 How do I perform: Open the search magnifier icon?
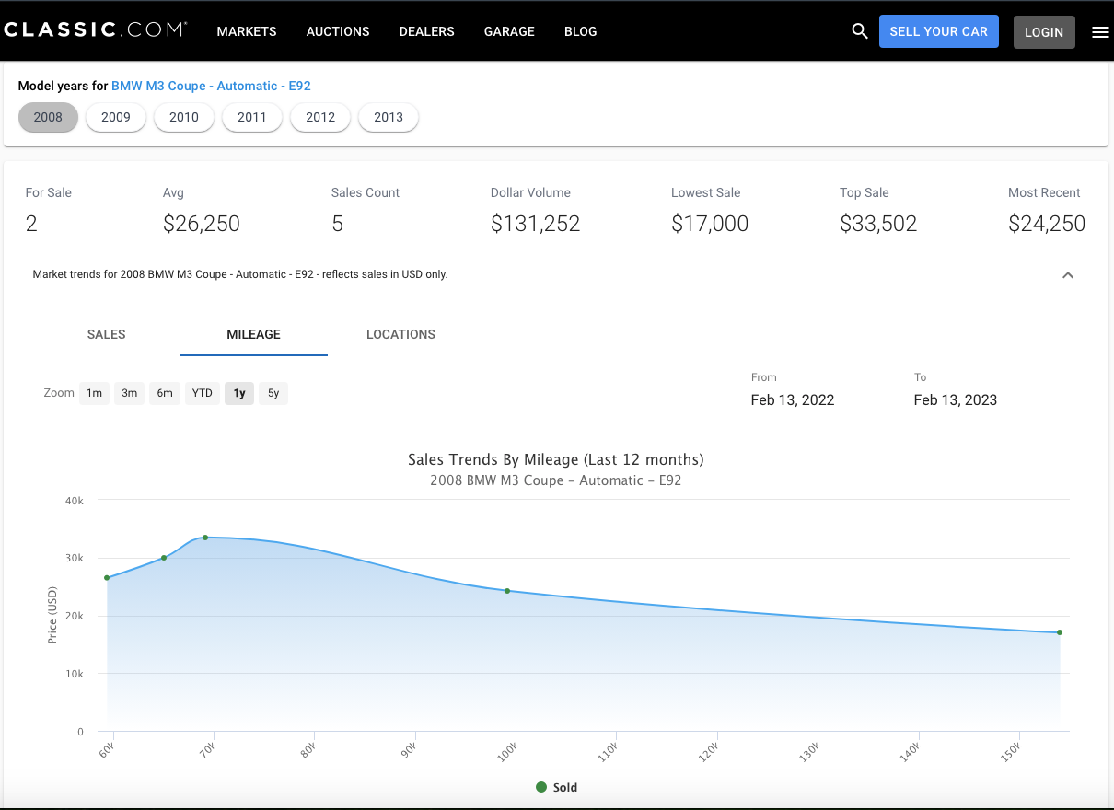pos(860,31)
